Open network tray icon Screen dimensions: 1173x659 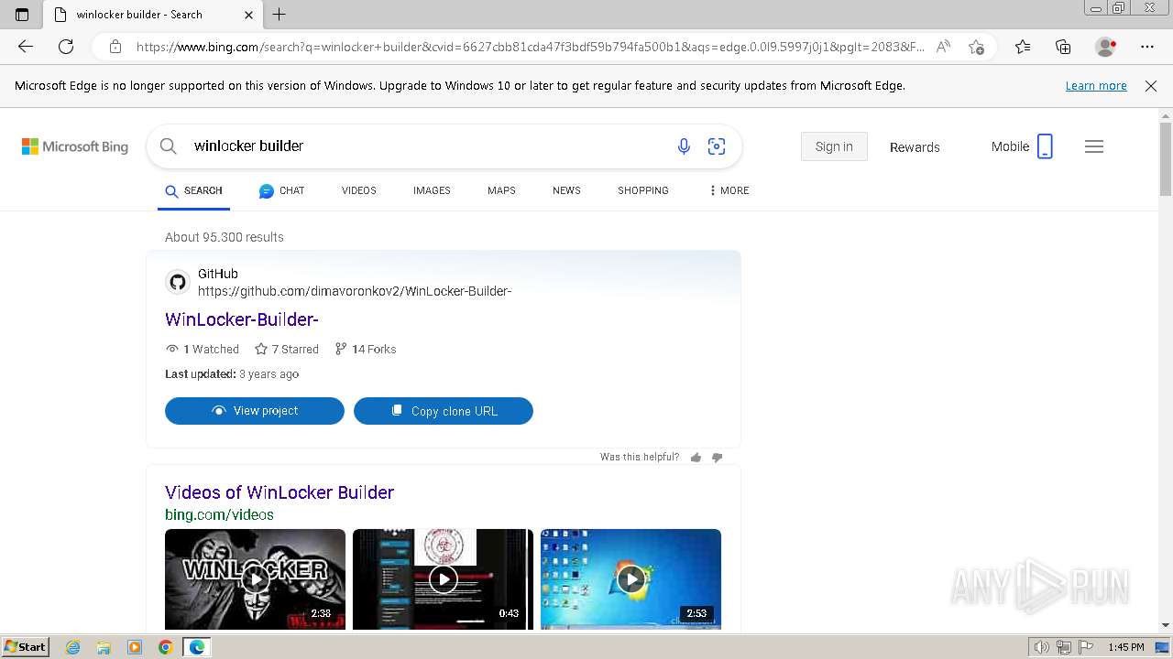1063,647
